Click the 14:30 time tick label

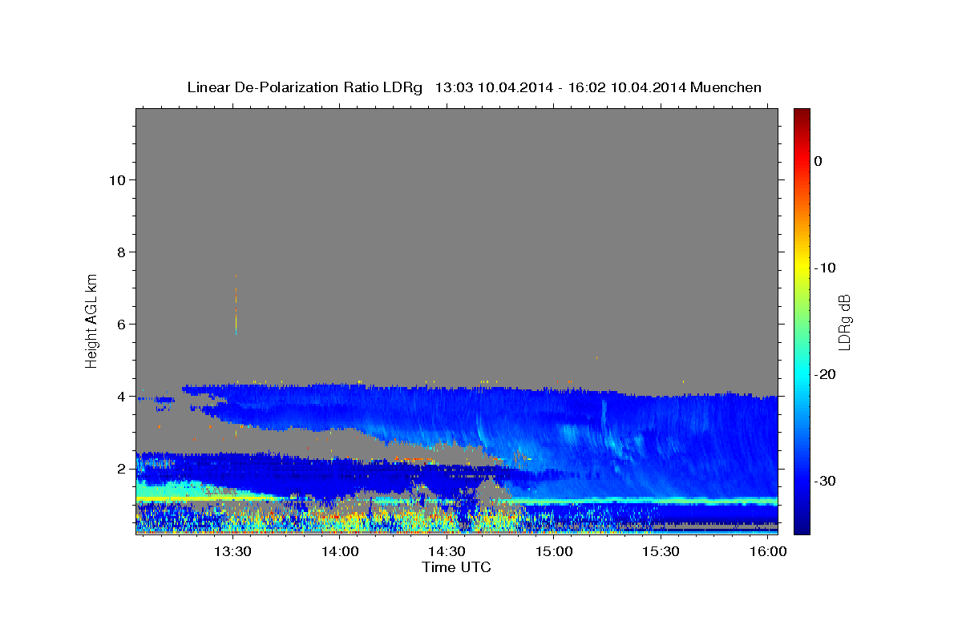pyautogui.click(x=447, y=551)
